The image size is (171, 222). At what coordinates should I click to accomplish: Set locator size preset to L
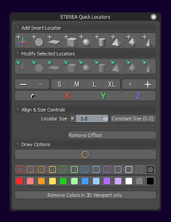pyautogui.click(x=94, y=84)
